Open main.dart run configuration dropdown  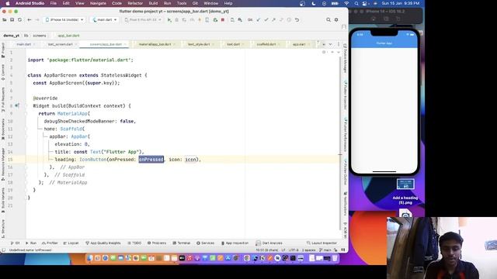coord(105,19)
